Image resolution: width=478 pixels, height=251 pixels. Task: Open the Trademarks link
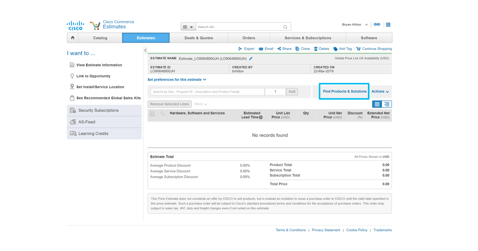(x=382, y=230)
